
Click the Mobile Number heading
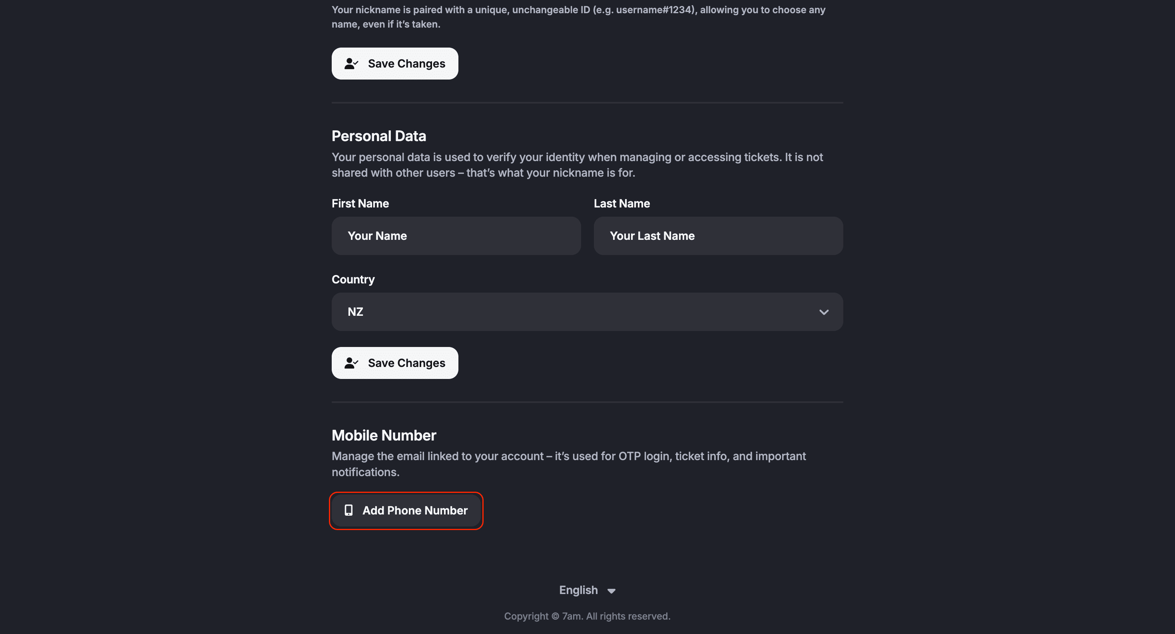point(384,436)
